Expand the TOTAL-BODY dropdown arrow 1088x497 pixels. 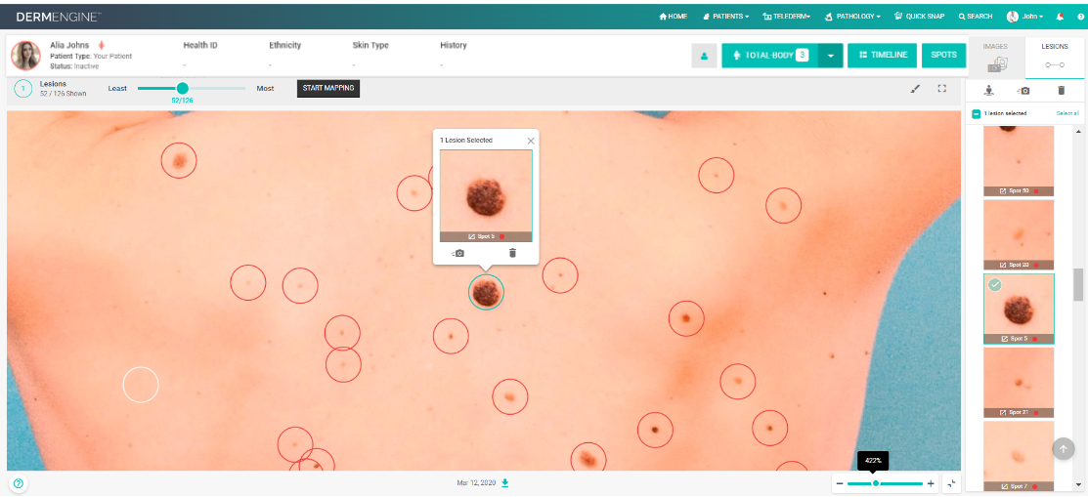click(x=831, y=56)
